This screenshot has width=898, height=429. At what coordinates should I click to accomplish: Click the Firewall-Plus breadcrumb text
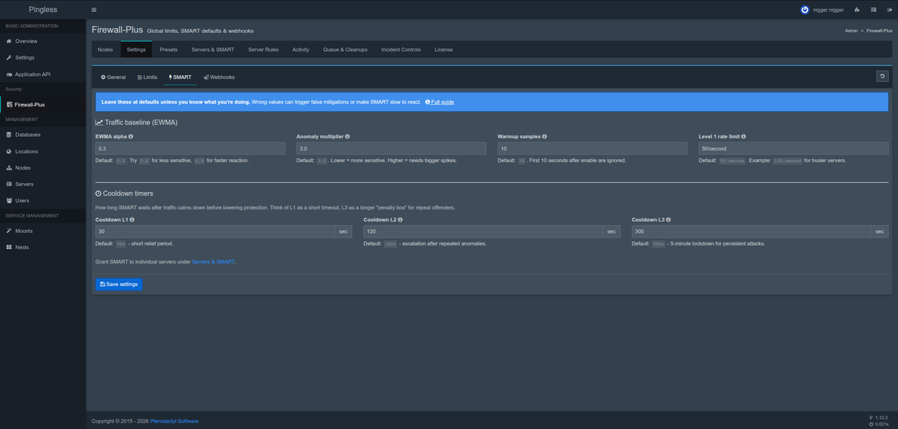pyautogui.click(x=879, y=31)
